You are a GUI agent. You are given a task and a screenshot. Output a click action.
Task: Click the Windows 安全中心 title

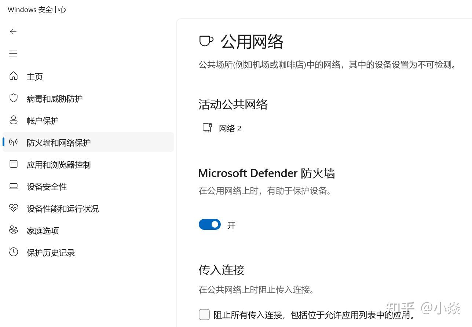point(36,10)
